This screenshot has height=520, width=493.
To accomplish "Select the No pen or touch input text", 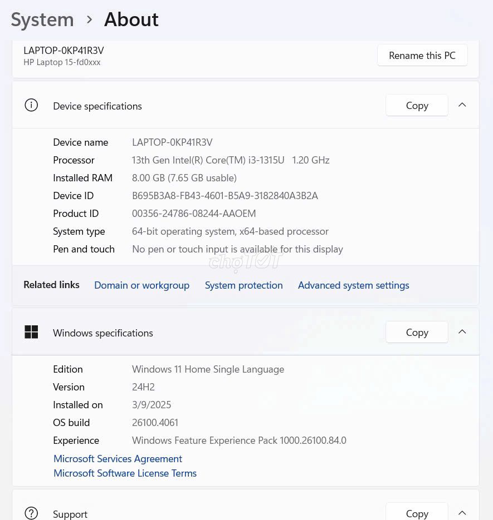I will pyautogui.click(x=237, y=249).
